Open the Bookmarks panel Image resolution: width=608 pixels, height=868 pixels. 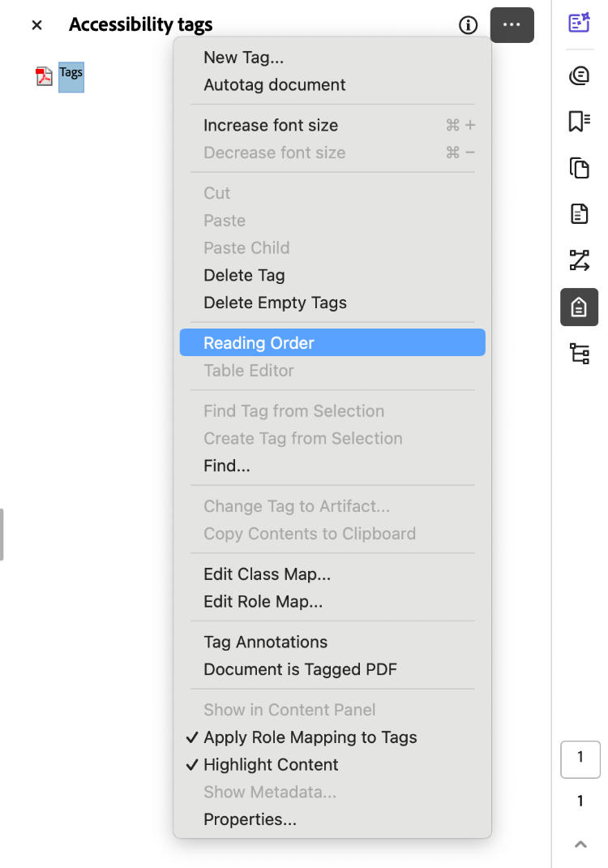(x=579, y=121)
